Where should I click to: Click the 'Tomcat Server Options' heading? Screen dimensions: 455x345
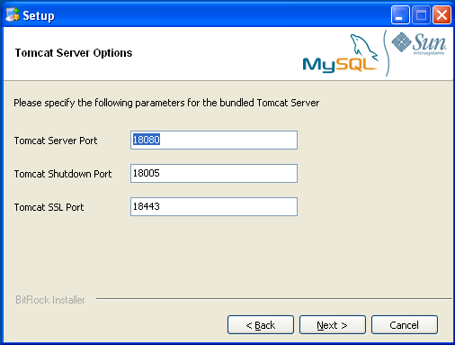(74, 53)
